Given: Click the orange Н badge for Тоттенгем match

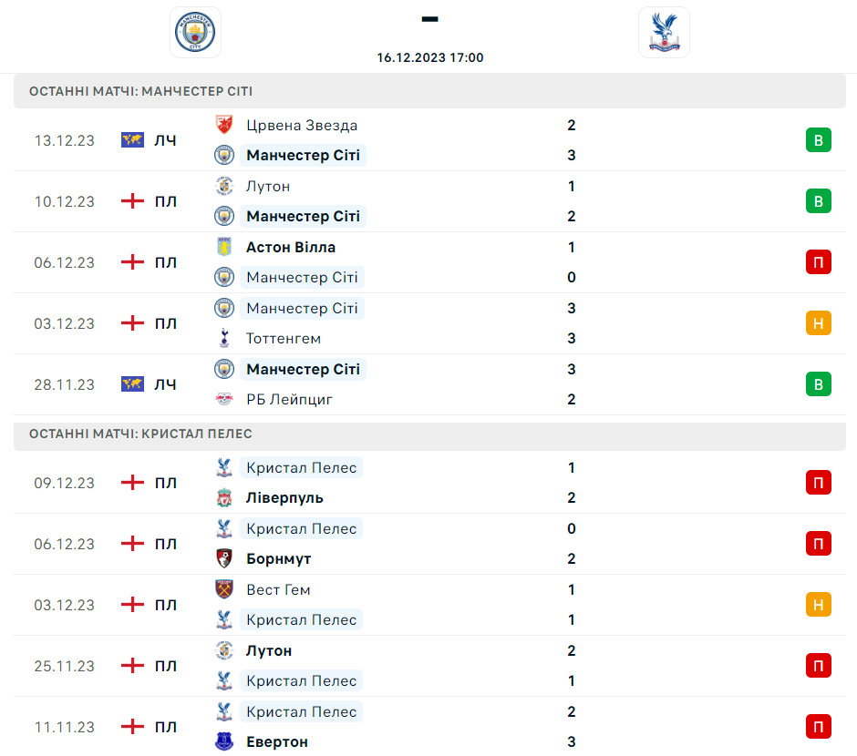Looking at the screenshot, I should click(818, 323).
